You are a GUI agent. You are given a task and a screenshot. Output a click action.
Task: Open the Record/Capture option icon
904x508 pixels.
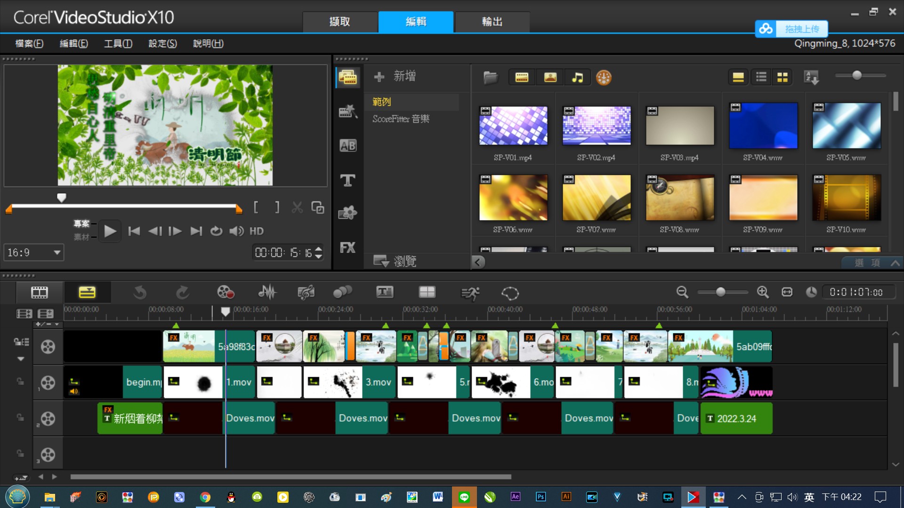click(x=226, y=293)
